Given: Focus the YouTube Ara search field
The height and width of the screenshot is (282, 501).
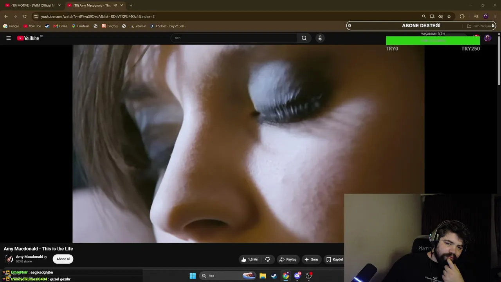Looking at the screenshot, I should point(234,38).
